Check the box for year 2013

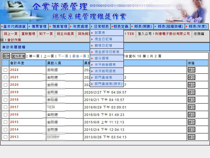tap(6, 137)
